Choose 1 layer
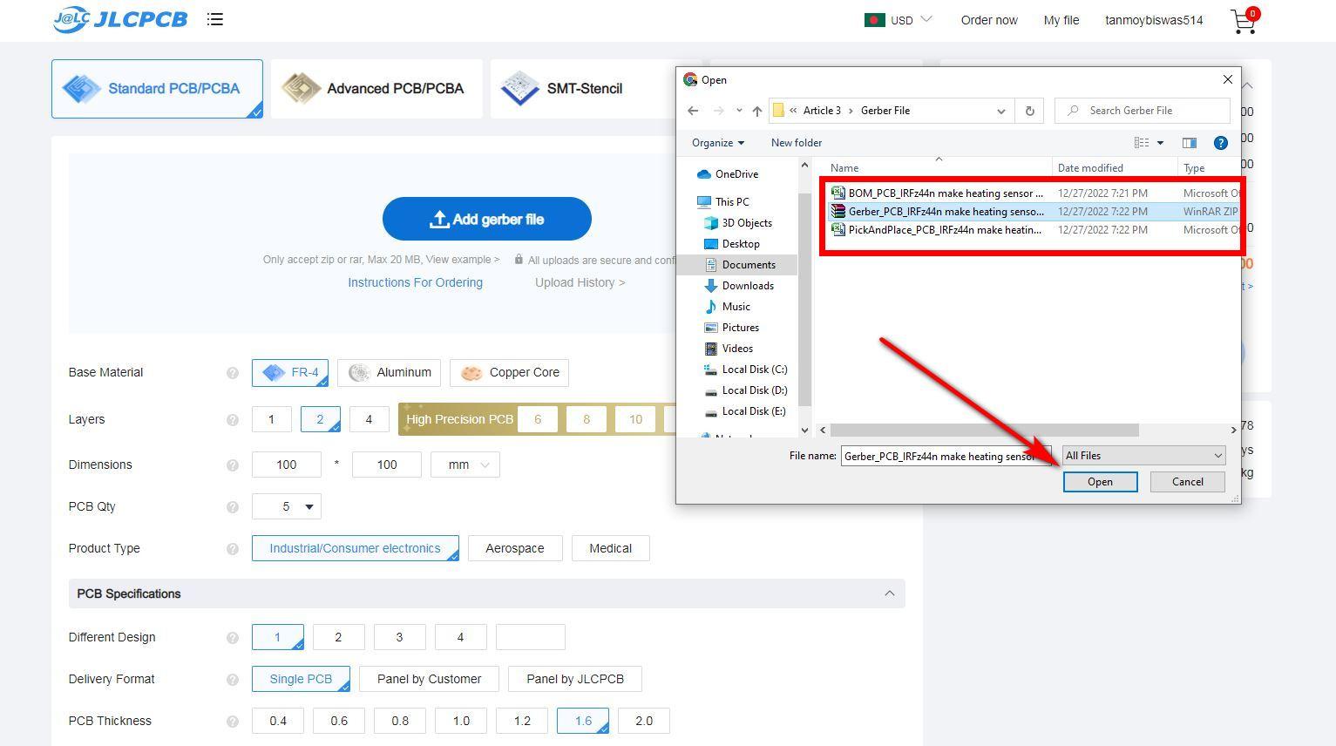This screenshot has width=1336, height=746. pos(271,419)
